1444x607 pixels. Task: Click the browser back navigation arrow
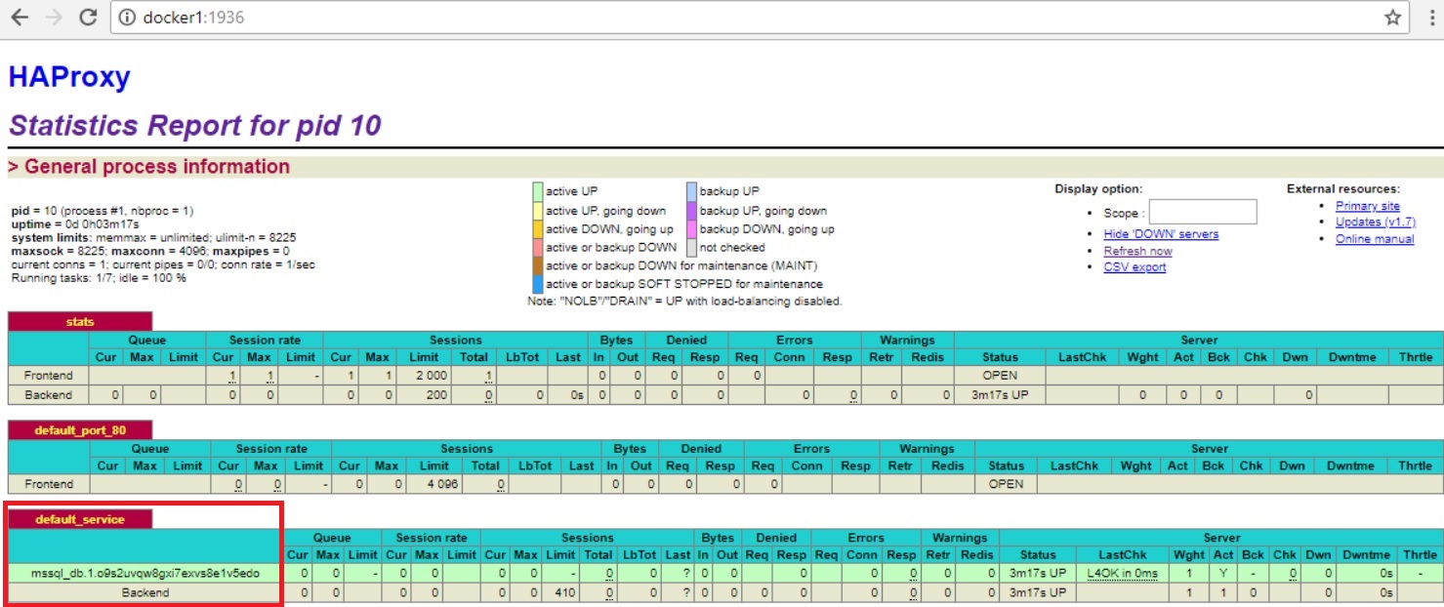click(x=21, y=17)
